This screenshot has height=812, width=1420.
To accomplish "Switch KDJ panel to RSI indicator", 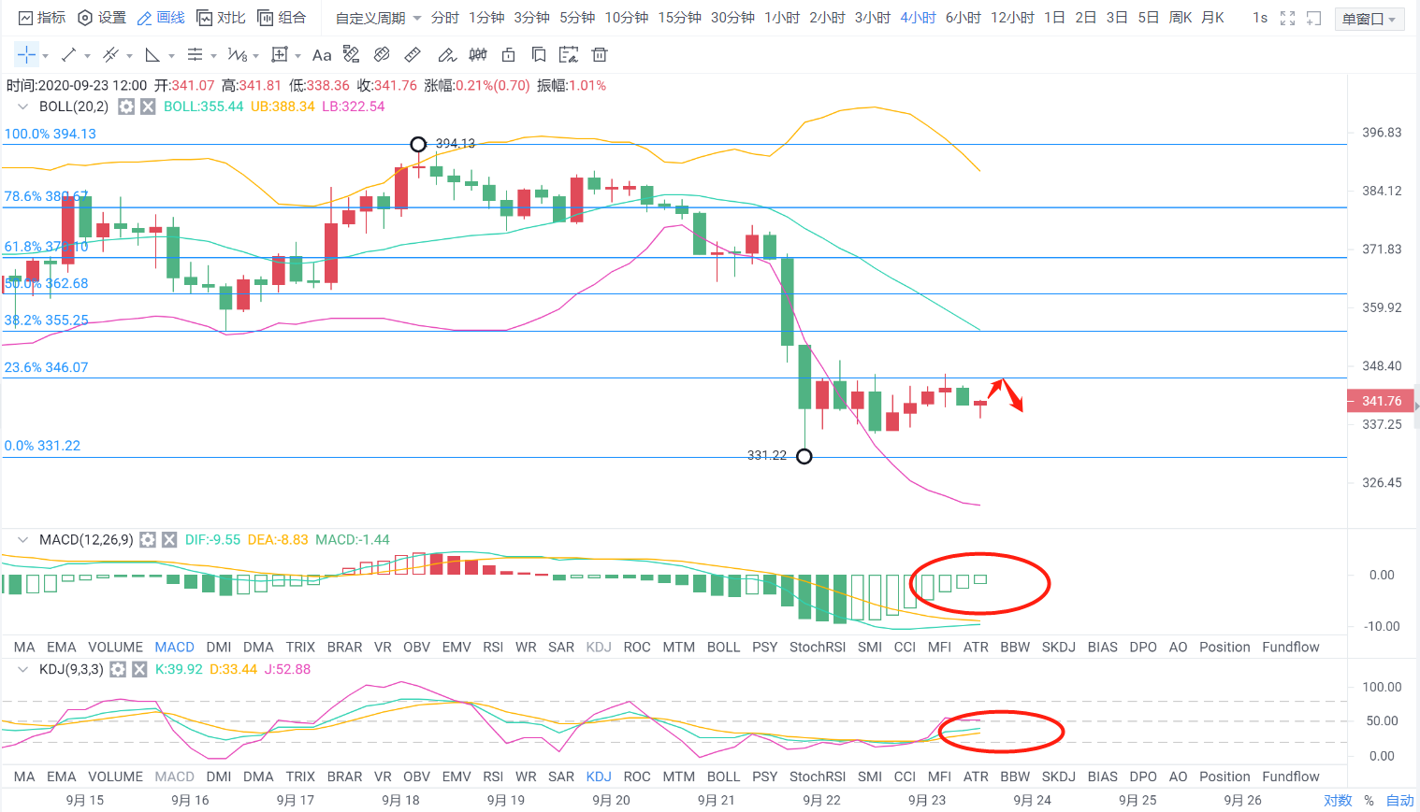I will (x=493, y=777).
